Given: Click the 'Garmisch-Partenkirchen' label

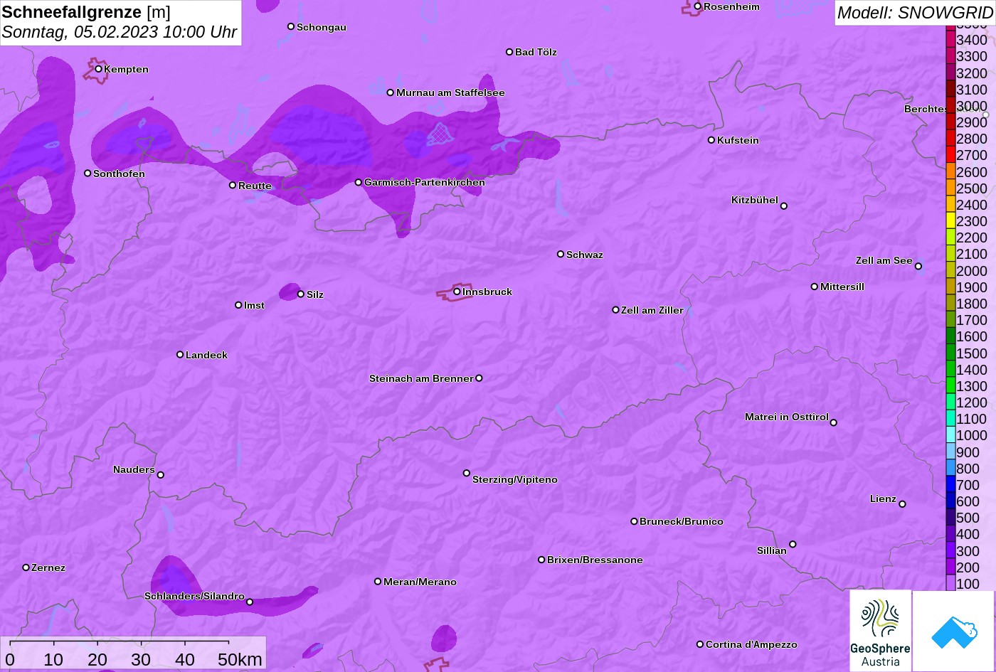Looking at the screenshot, I should pyautogui.click(x=425, y=182).
